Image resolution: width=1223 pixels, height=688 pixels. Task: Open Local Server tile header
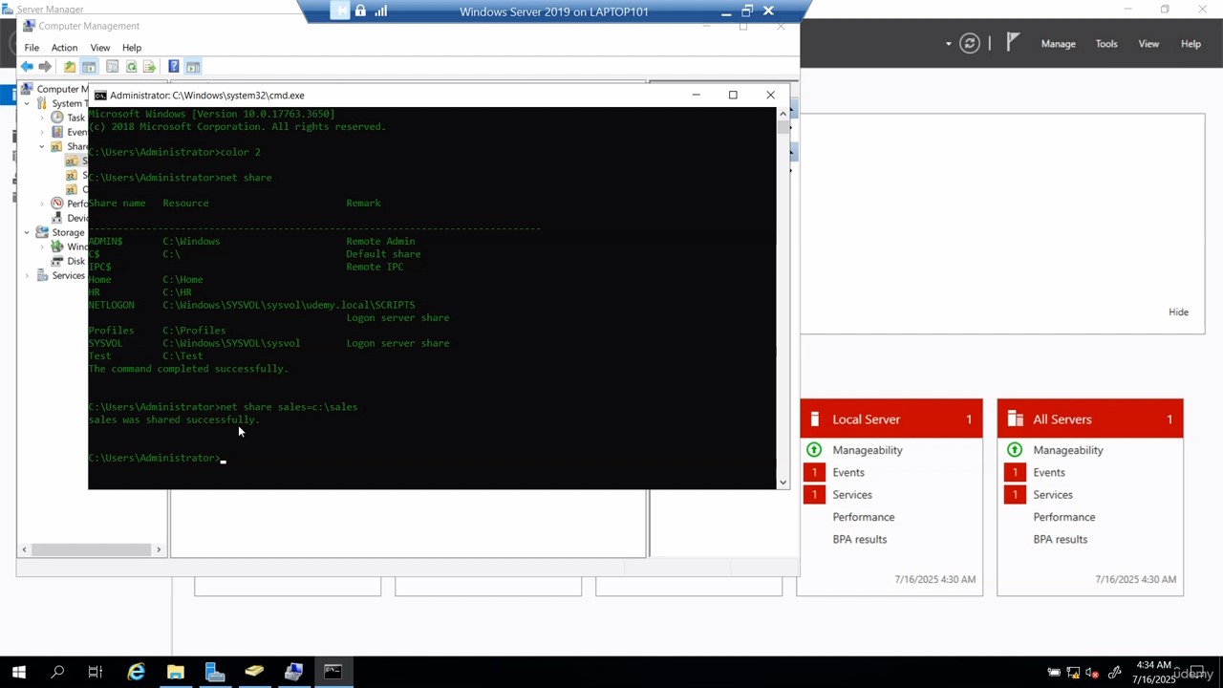[891, 419]
